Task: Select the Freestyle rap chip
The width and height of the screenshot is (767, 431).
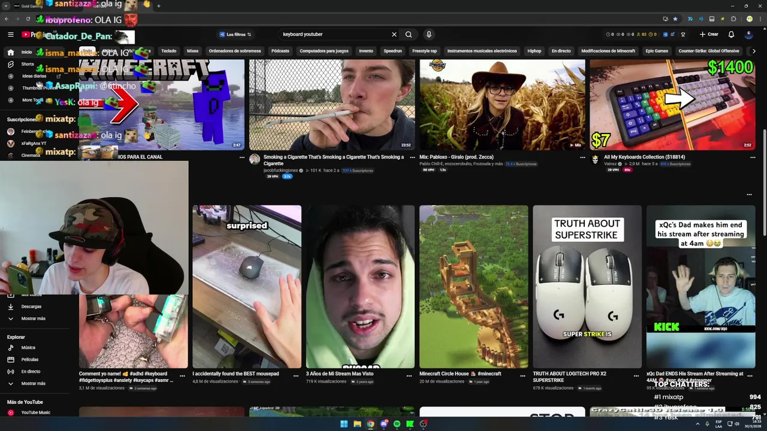Action: click(424, 51)
